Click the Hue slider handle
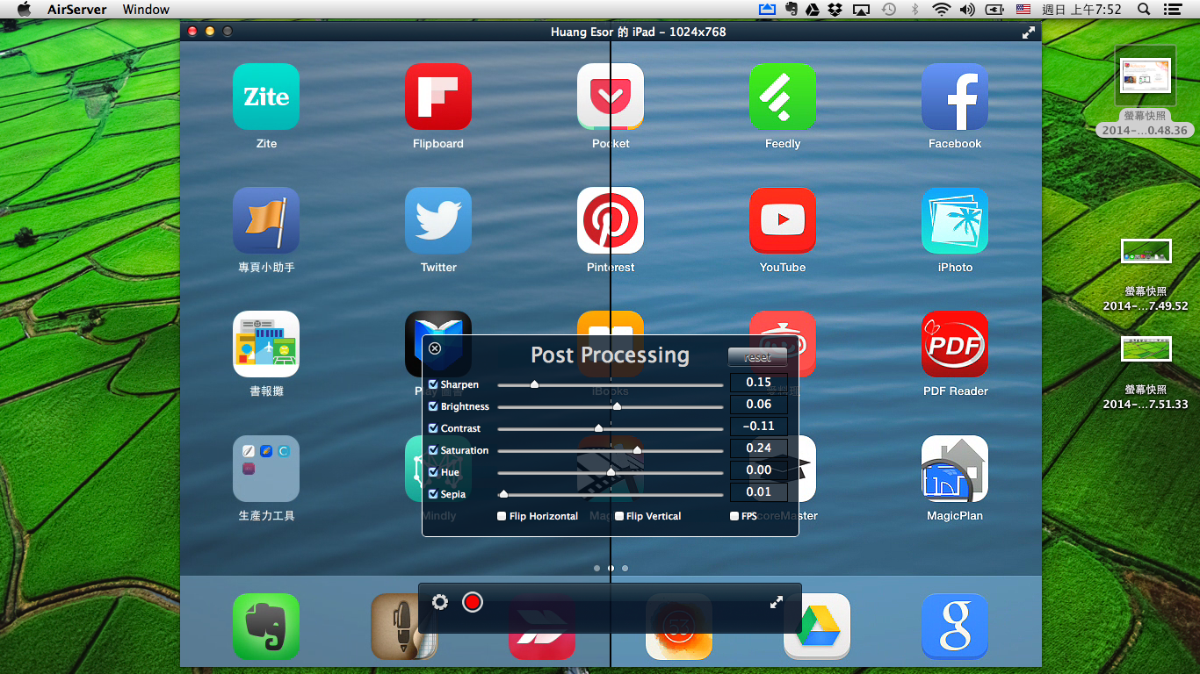Screen dimensions: 1200x674 [x=611, y=471]
